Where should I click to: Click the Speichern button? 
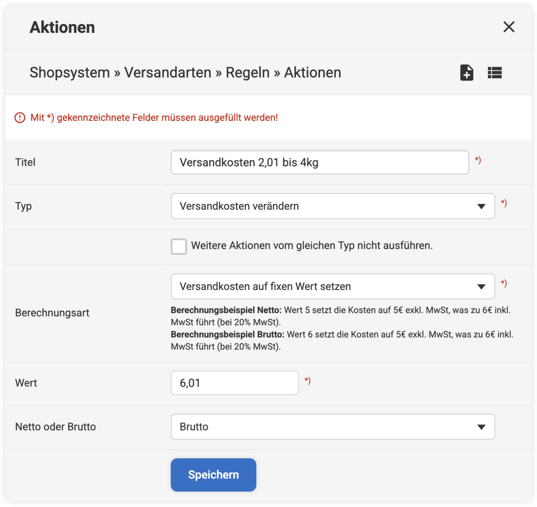pyautogui.click(x=213, y=475)
